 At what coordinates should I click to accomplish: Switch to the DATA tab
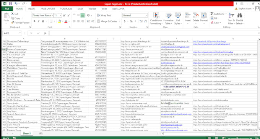tap(80, 9)
